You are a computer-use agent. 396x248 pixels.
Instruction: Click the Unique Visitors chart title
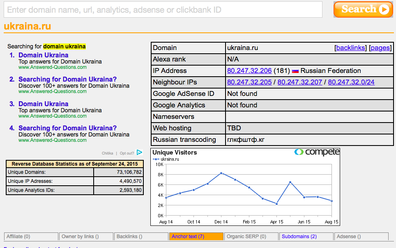[175, 152]
